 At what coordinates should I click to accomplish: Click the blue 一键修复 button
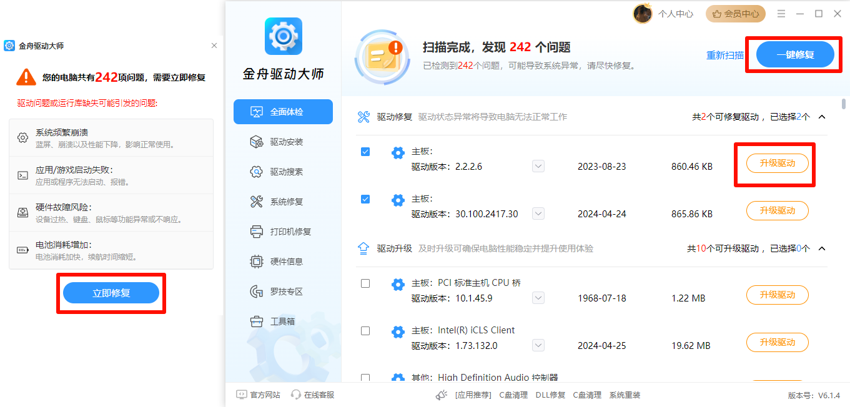pos(795,55)
